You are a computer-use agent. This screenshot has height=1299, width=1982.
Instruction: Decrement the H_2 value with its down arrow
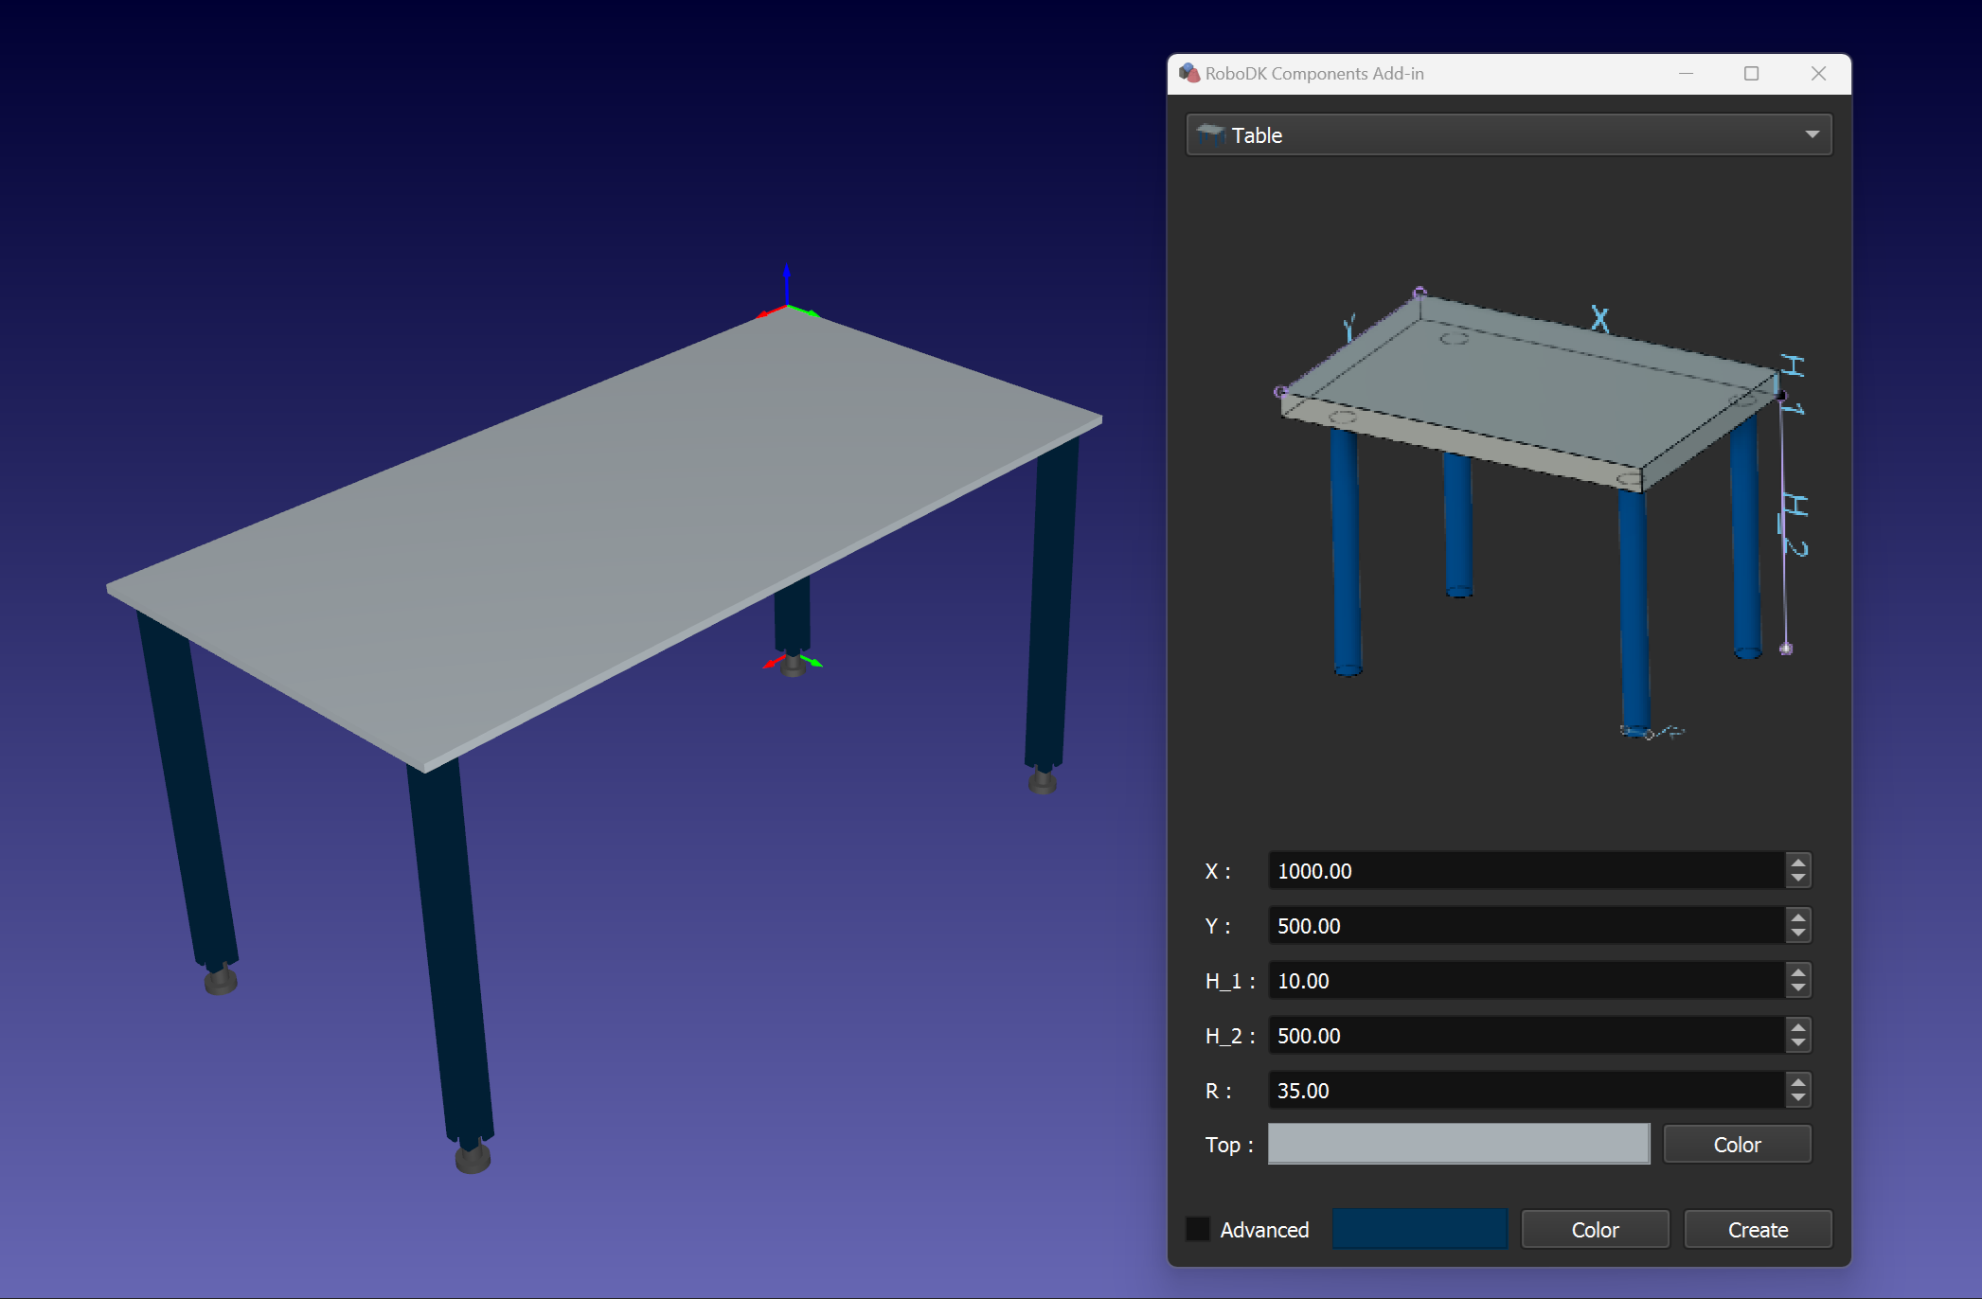[x=1797, y=1043]
